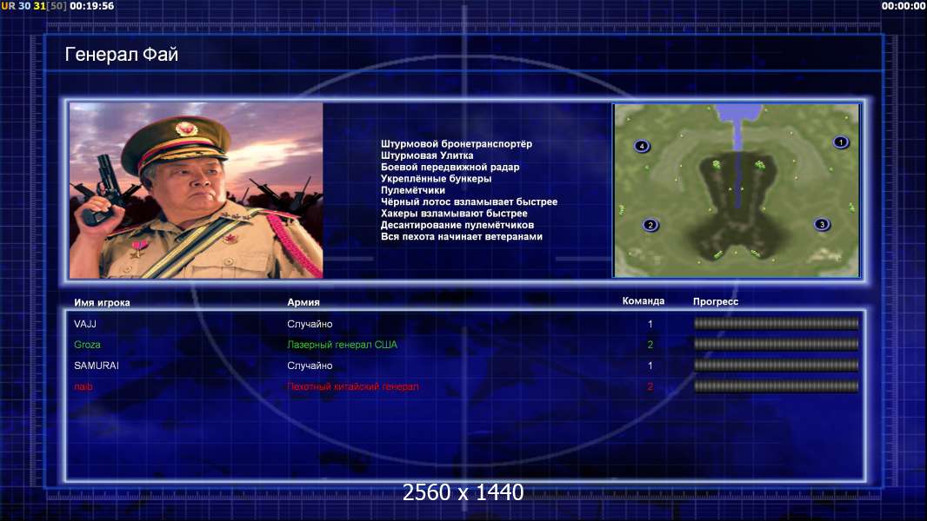The width and height of the screenshot is (927, 521).
Task: Click start position marker 2 on the minimap
Action: (x=650, y=225)
